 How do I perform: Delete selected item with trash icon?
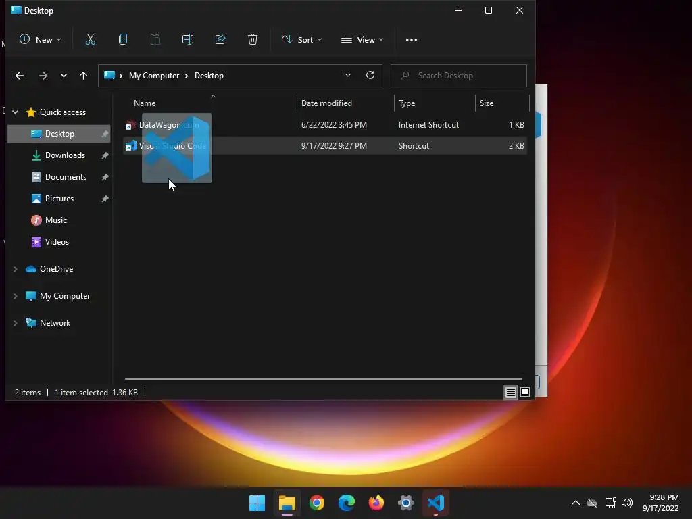click(253, 40)
